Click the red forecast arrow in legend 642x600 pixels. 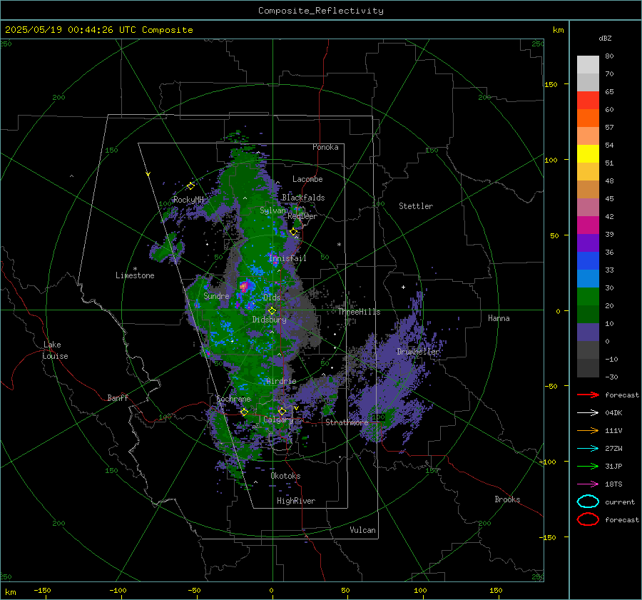(x=588, y=395)
